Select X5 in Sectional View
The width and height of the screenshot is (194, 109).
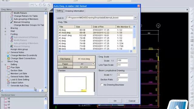coord(8,99)
